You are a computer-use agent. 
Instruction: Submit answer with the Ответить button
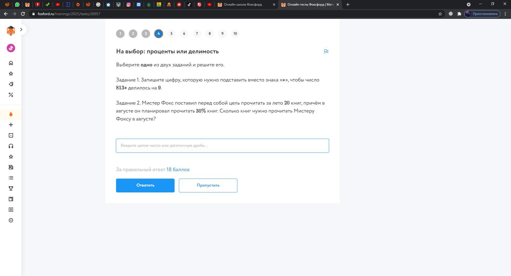click(x=145, y=186)
